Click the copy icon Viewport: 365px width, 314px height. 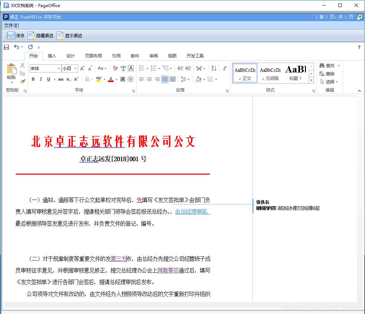(23, 74)
